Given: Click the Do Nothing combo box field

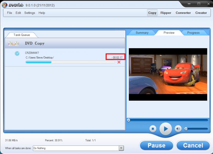Looking at the screenshot, I should (x=78, y=148).
